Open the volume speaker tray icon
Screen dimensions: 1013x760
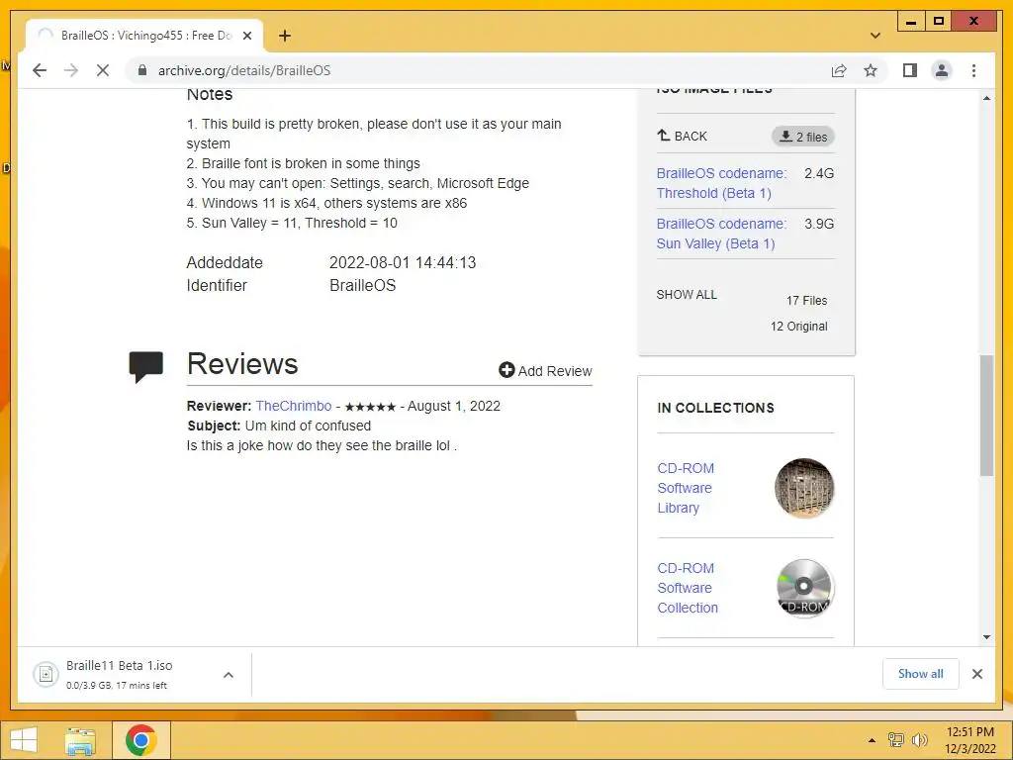point(919,740)
